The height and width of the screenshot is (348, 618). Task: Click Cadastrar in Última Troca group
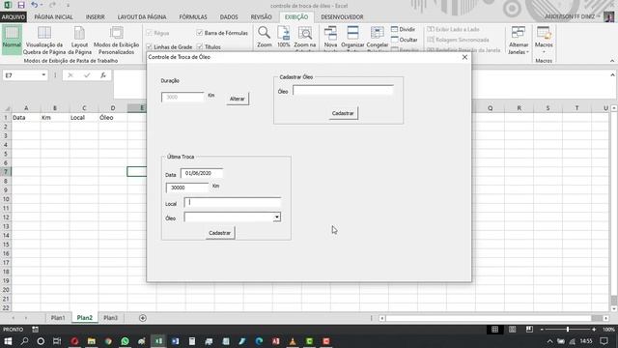click(x=219, y=233)
